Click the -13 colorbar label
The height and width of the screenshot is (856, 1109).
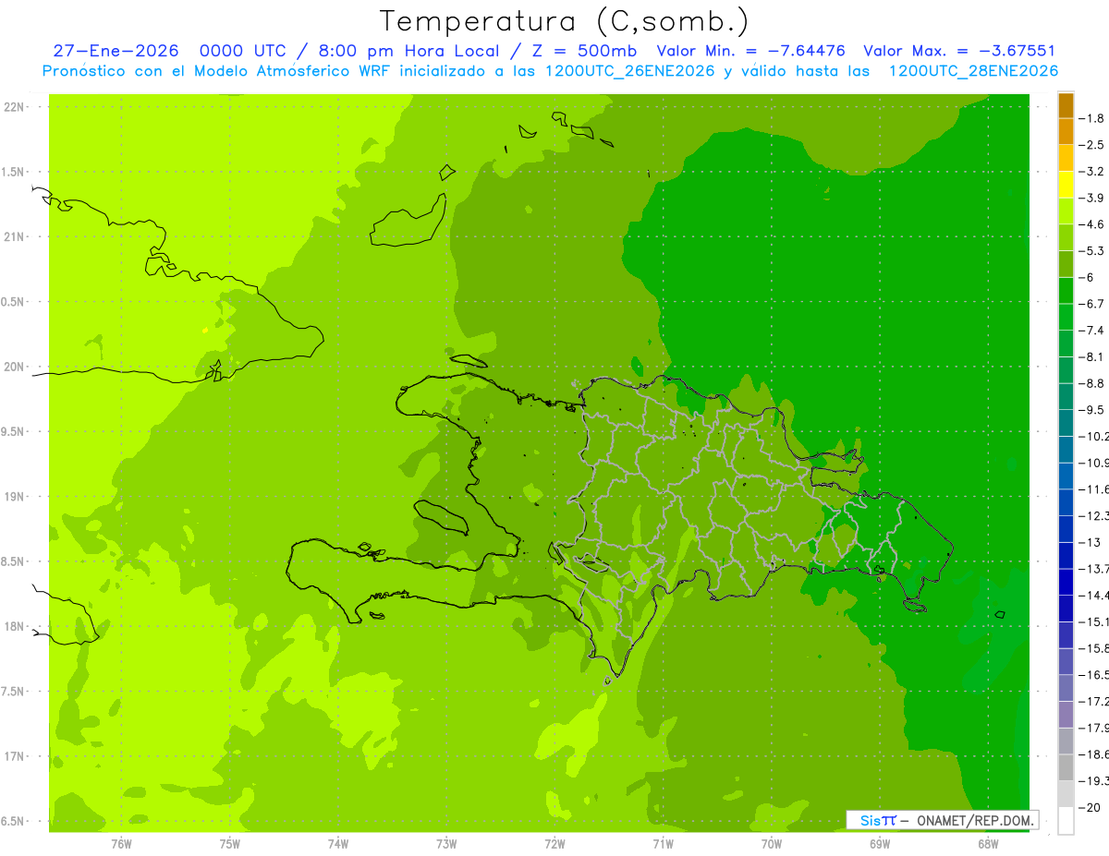click(x=1091, y=542)
